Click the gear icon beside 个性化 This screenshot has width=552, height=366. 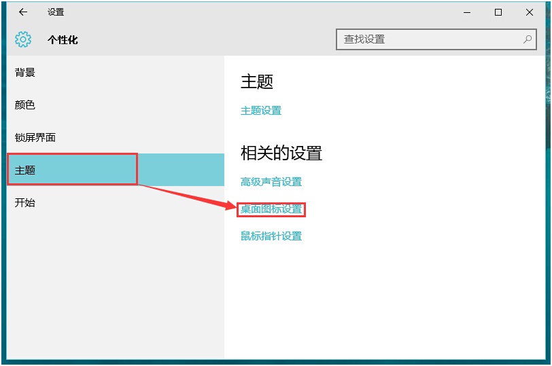(x=23, y=39)
